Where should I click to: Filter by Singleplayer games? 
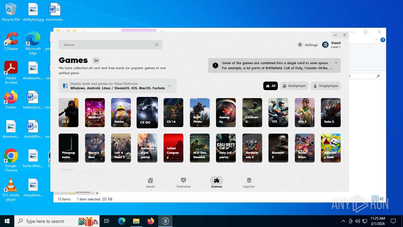point(326,86)
